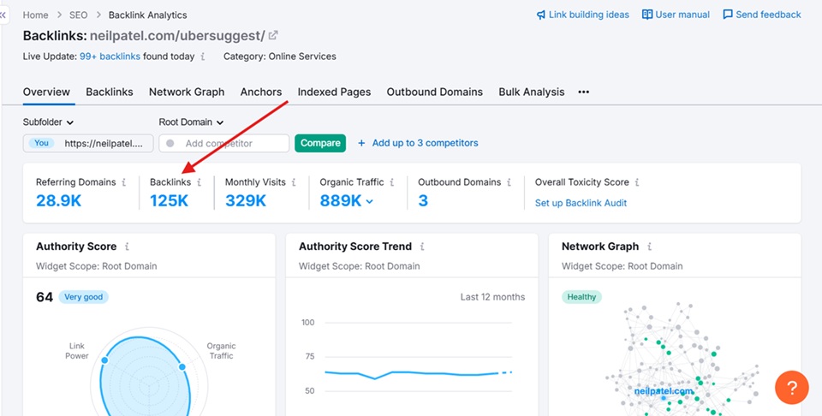Open the Indexed Pages tab
The height and width of the screenshot is (416, 822).
coord(335,92)
